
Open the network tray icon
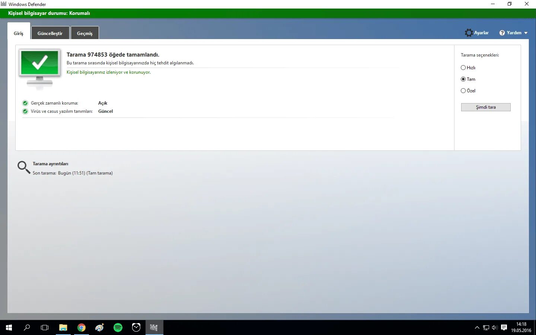coord(486,328)
